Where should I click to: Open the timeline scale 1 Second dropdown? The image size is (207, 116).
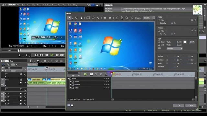click(x=20, y=71)
